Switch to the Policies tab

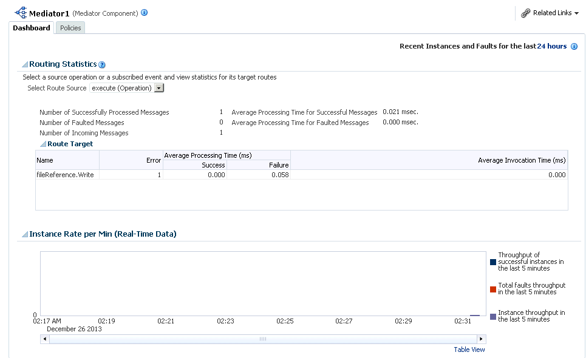point(70,28)
